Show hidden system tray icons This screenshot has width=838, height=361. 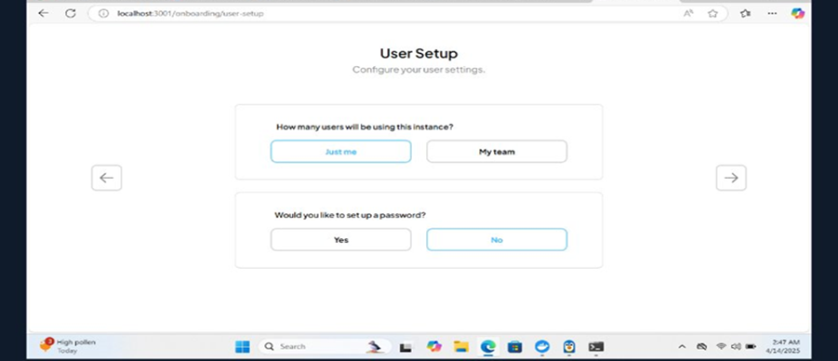(682, 346)
